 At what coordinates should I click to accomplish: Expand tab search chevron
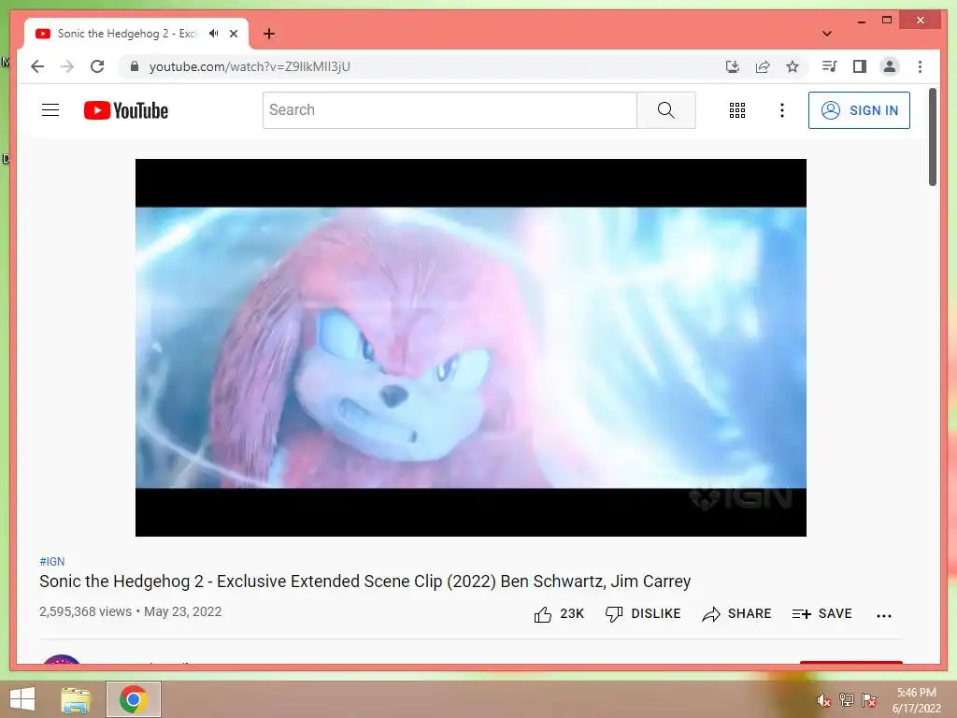827,34
